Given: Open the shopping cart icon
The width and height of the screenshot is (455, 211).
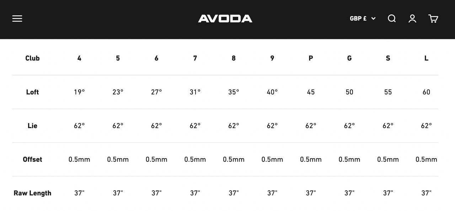Looking at the screenshot, I should tap(433, 18).
